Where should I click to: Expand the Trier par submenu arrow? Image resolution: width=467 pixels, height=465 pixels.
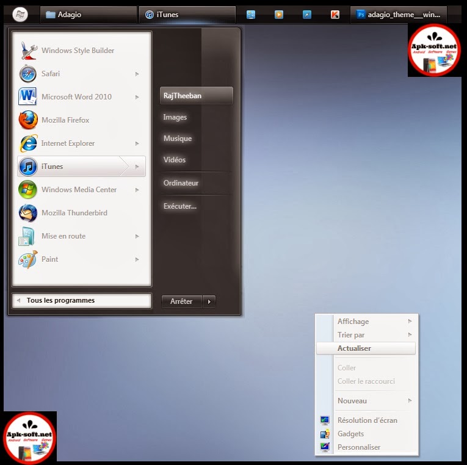pos(410,334)
